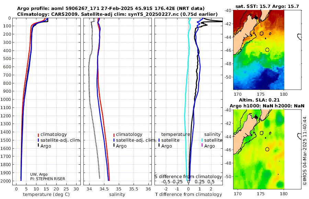Click the 'sat. SST: 15.7 Argo: 15.7' title
This screenshot has width=309, height=199.
pos(267,7)
